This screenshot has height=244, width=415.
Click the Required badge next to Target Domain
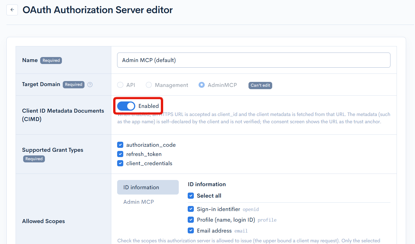tap(74, 84)
